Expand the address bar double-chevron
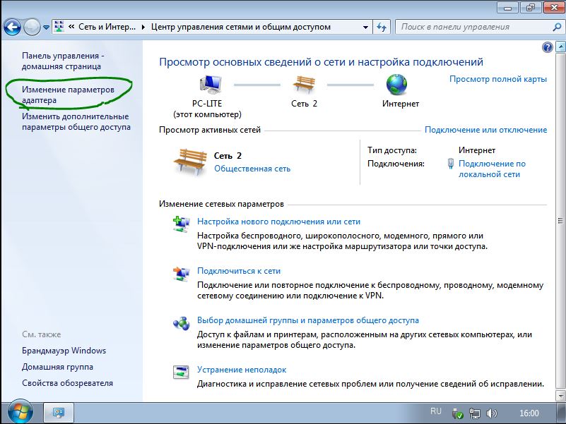 [71, 27]
